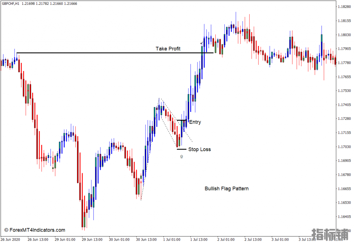Click the checkmark above the breakout candle

coord(201,43)
